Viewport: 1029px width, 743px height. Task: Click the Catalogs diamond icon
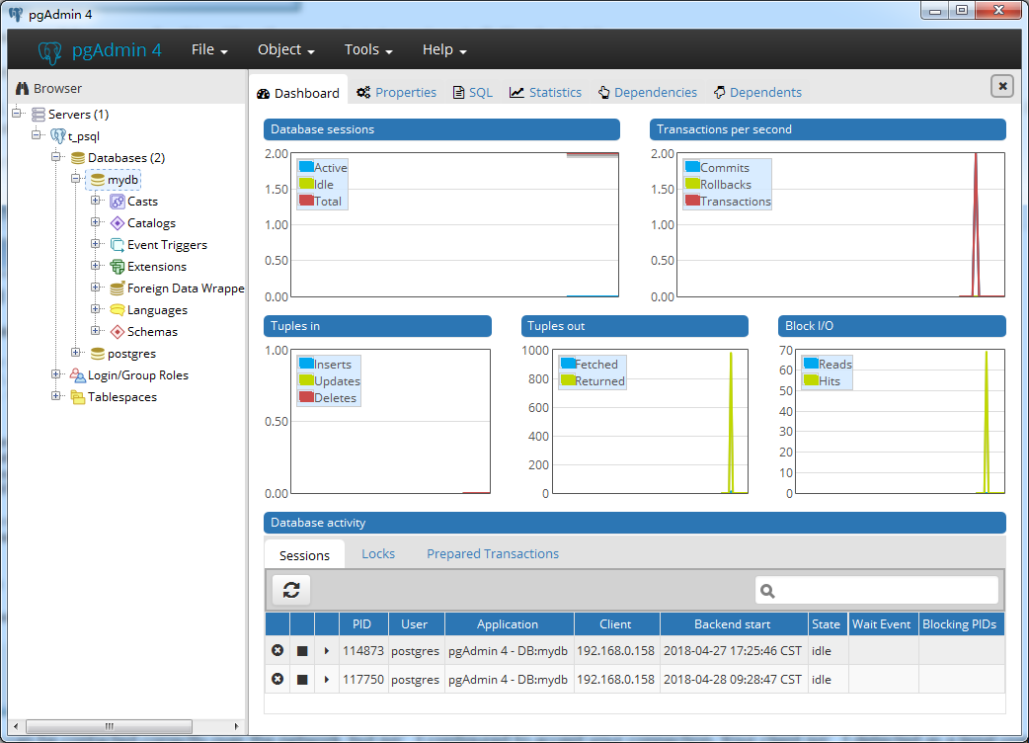[118, 223]
